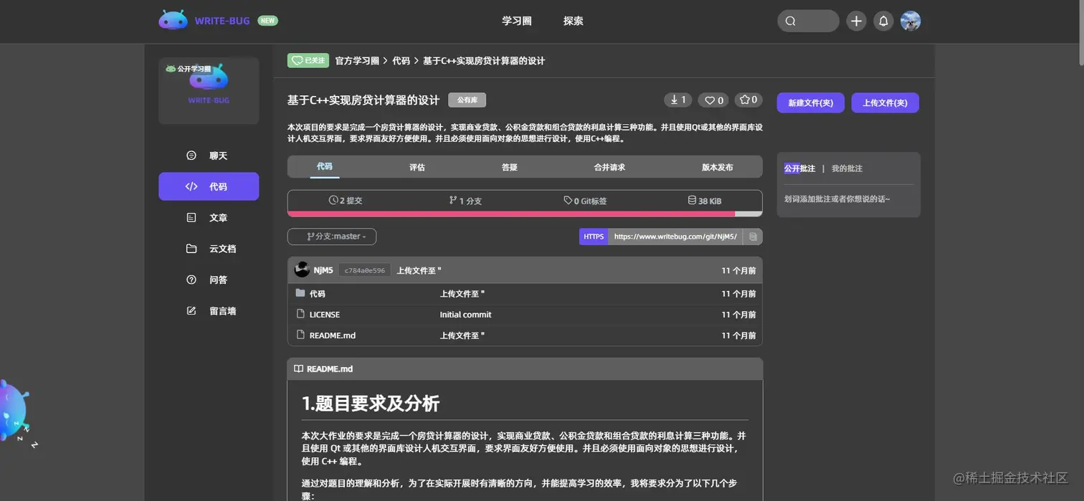
Task: Click the folder icon beside 云文档
Action: click(x=191, y=249)
